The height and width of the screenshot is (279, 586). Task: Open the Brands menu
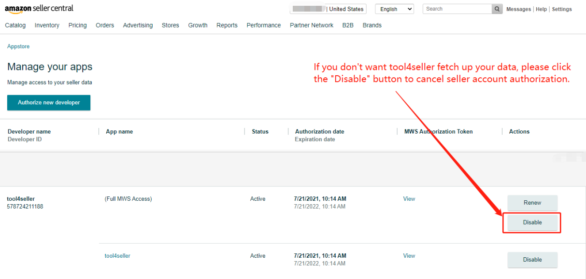tap(372, 25)
